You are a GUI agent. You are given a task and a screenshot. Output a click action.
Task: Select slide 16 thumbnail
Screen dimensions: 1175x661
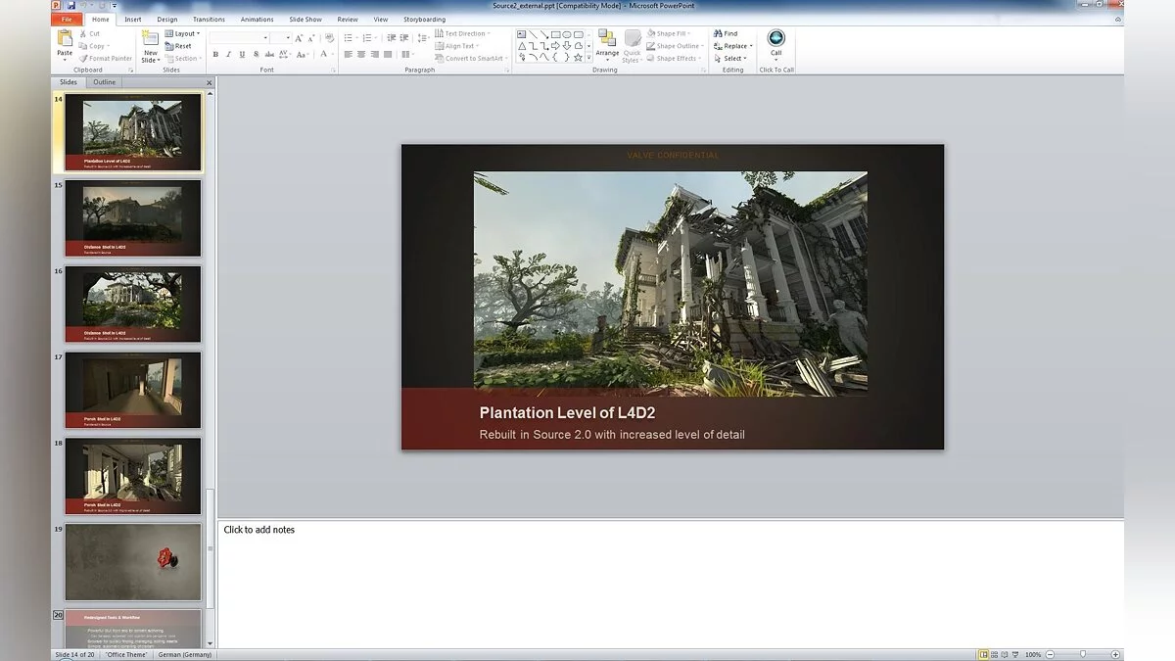pyautogui.click(x=133, y=304)
